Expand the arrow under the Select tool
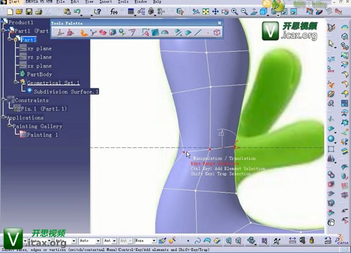Image resolution: width=351 pixels, height=253 pixels. click(x=335, y=48)
